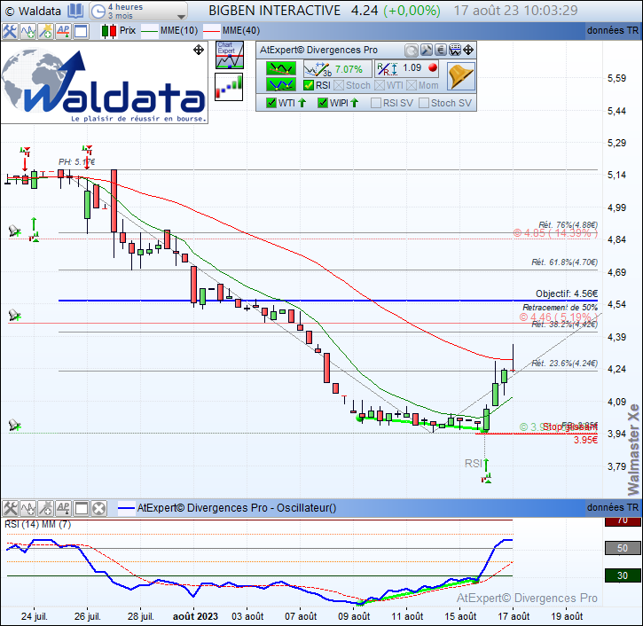
Task: Click the RSI 50 level marker
Action: pyautogui.click(x=623, y=548)
